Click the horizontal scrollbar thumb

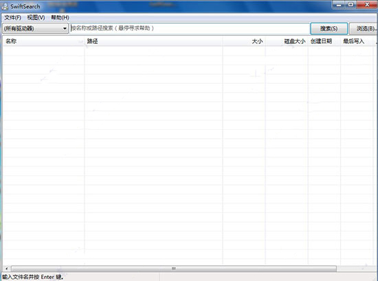[x=174, y=269]
